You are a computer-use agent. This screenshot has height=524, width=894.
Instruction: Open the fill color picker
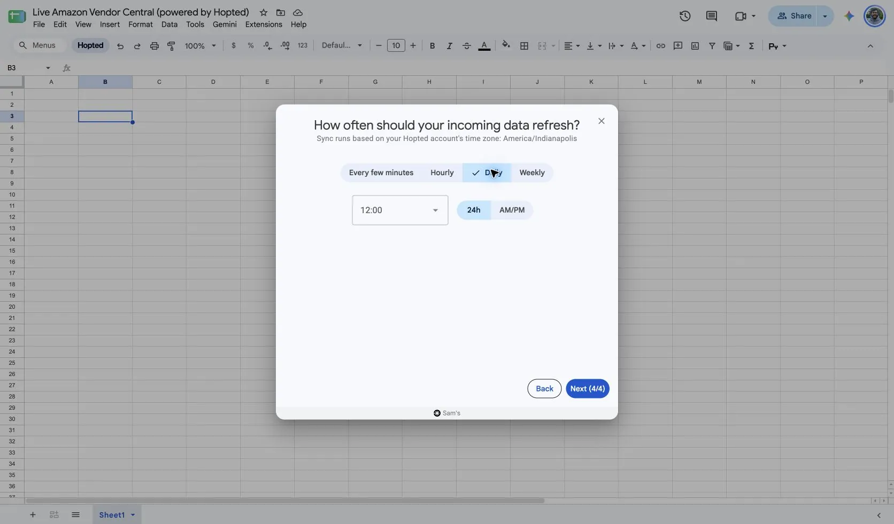(x=506, y=45)
